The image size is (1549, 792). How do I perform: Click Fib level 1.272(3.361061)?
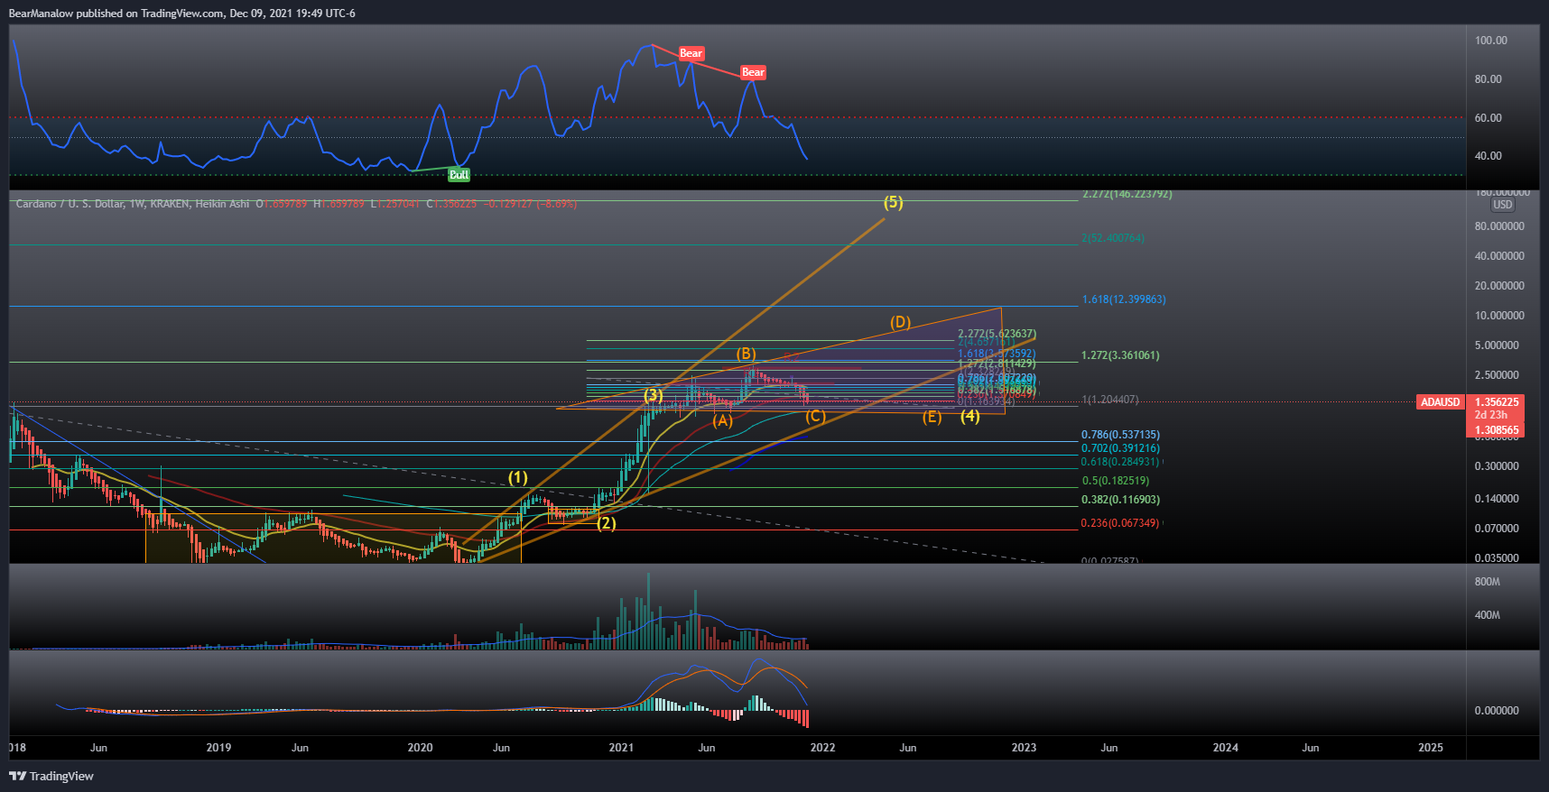(x=1120, y=355)
